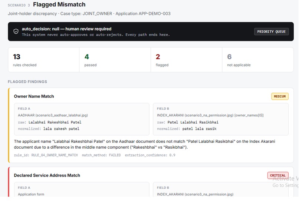Click normalized value lala rakesh patel
The width and height of the screenshot is (299, 201).
(x=61, y=129)
